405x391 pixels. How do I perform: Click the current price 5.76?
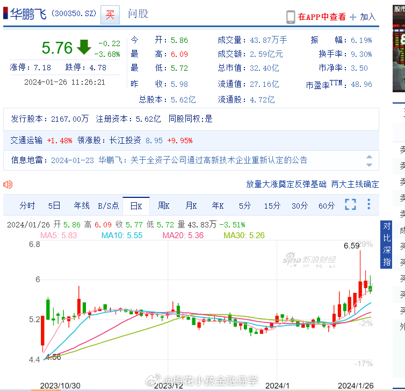[57, 48]
